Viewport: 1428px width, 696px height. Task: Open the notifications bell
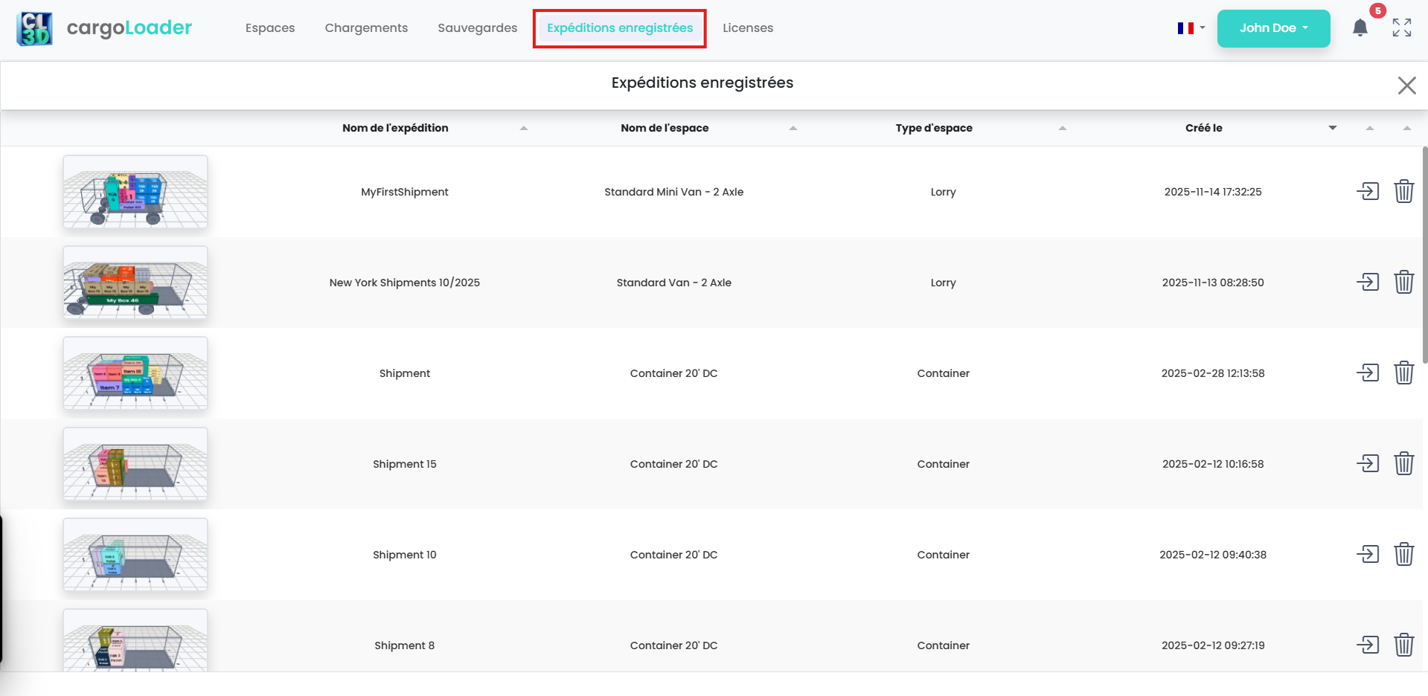click(1360, 28)
